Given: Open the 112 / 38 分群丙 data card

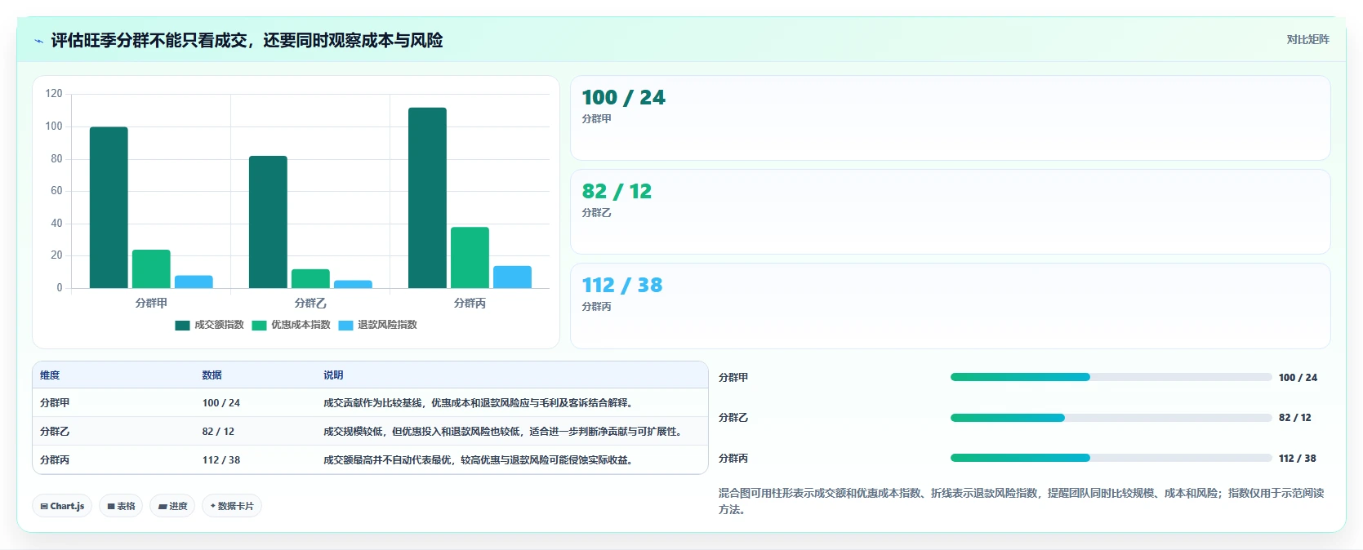Looking at the screenshot, I should click(x=950, y=306).
